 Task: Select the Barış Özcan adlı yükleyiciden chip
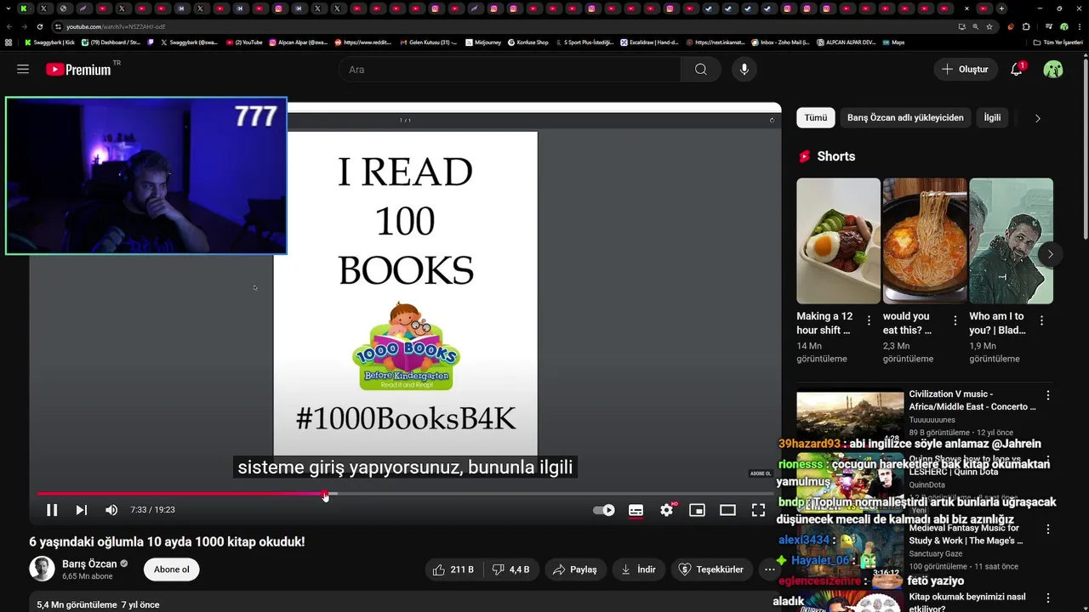[x=905, y=117]
